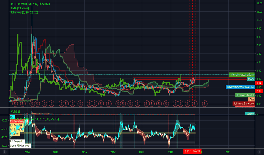
Task: Click the 2021 year on time axis
Action: click(228, 152)
